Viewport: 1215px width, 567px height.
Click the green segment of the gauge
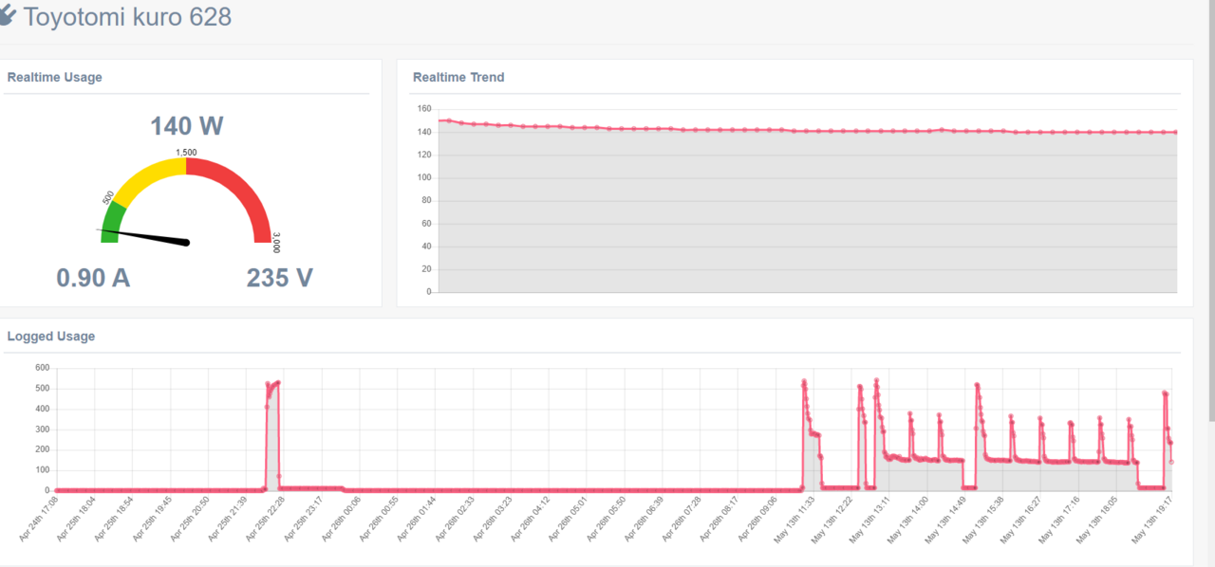(112, 223)
